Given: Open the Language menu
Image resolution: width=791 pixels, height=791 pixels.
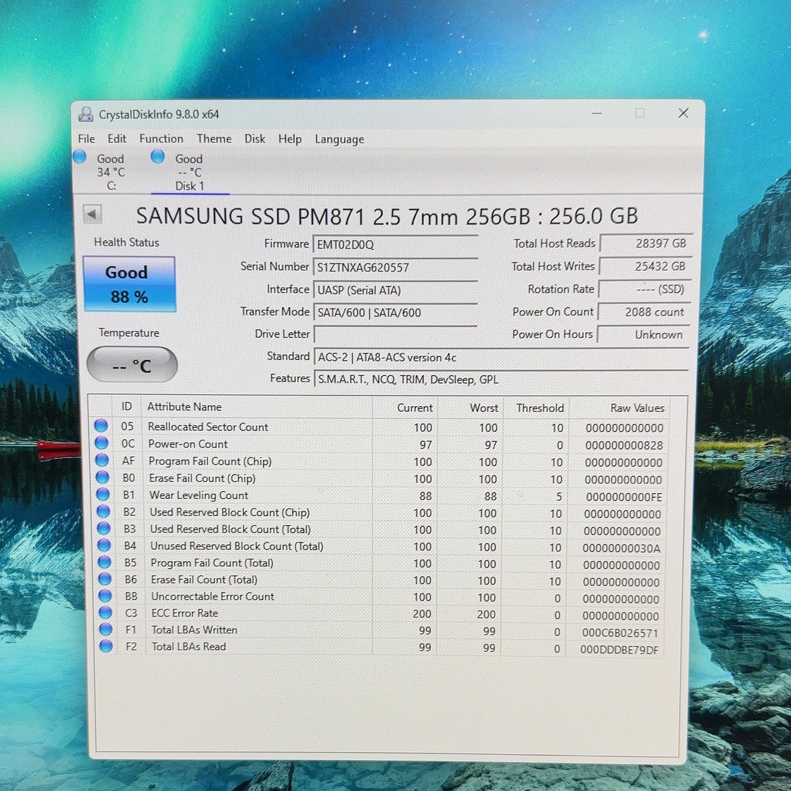Looking at the screenshot, I should point(339,139).
